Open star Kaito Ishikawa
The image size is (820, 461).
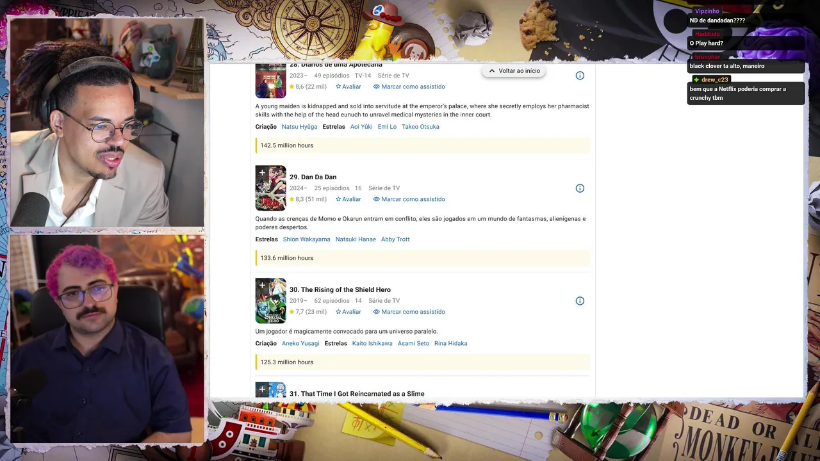click(x=372, y=344)
